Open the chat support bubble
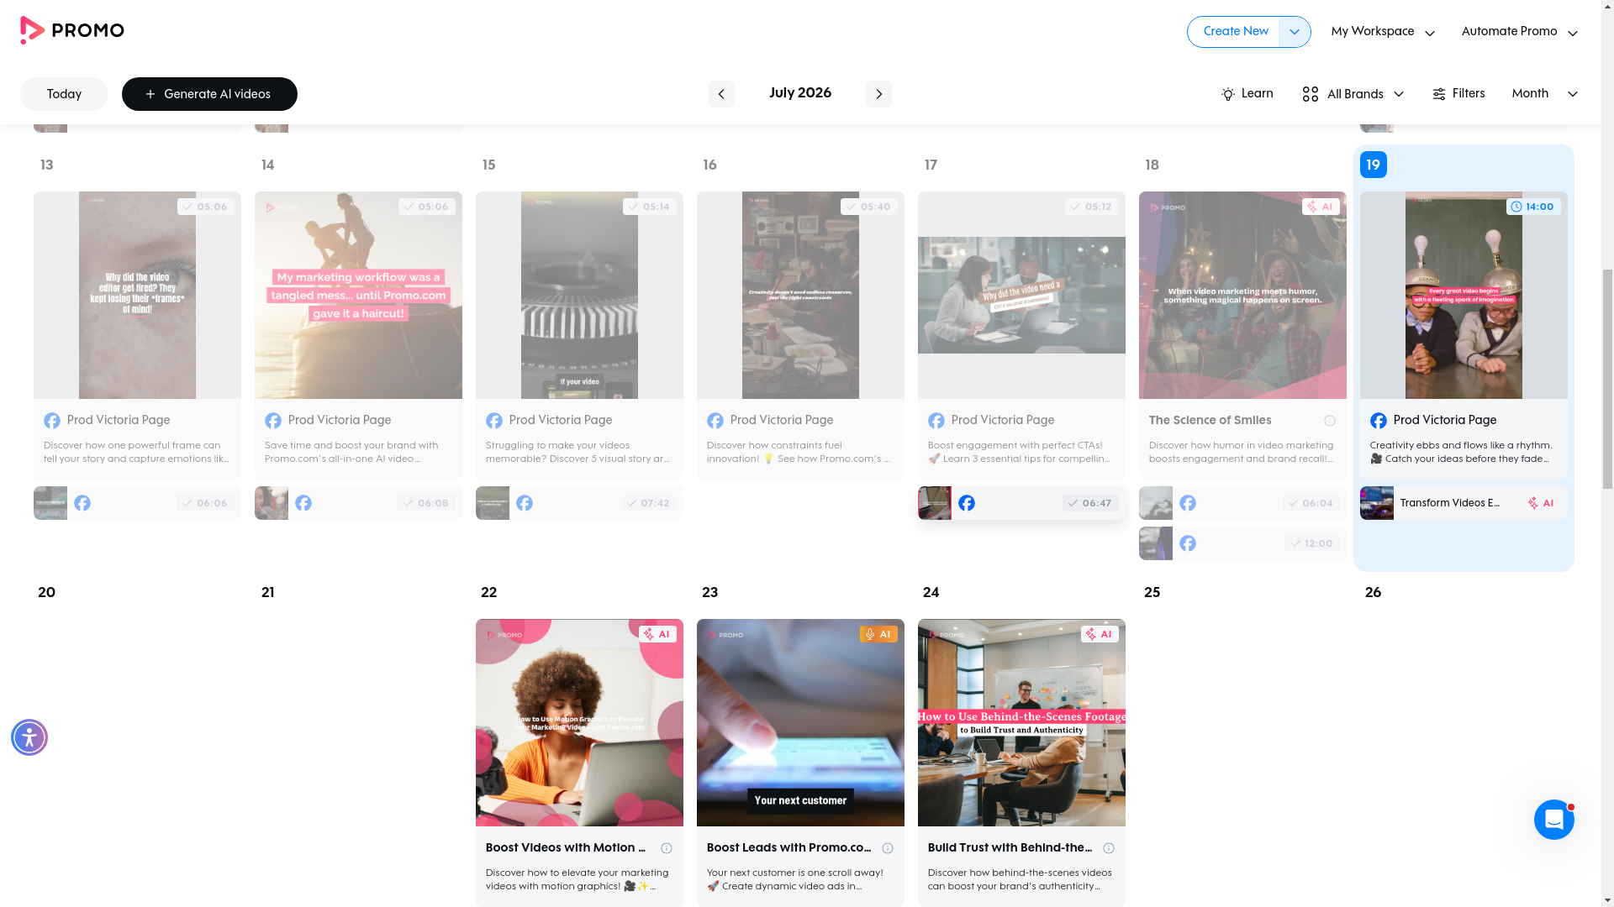This screenshot has width=1614, height=907. pyautogui.click(x=1553, y=820)
